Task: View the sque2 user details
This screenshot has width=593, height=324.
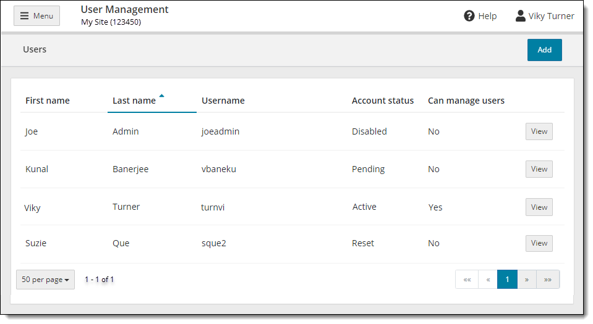Action: point(539,243)
